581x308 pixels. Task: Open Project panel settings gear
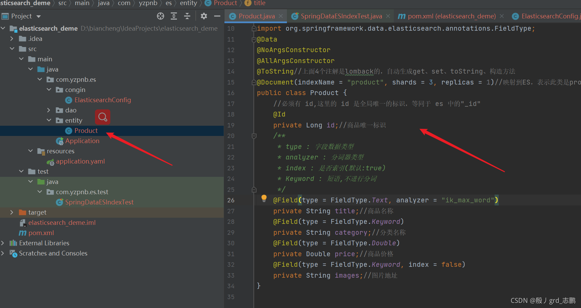(x=204, y=16)
